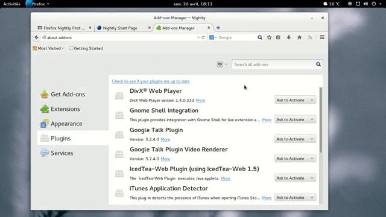386x217 pixels.
Task: Close the Firefox Nightly First tab
Action: 90,28
